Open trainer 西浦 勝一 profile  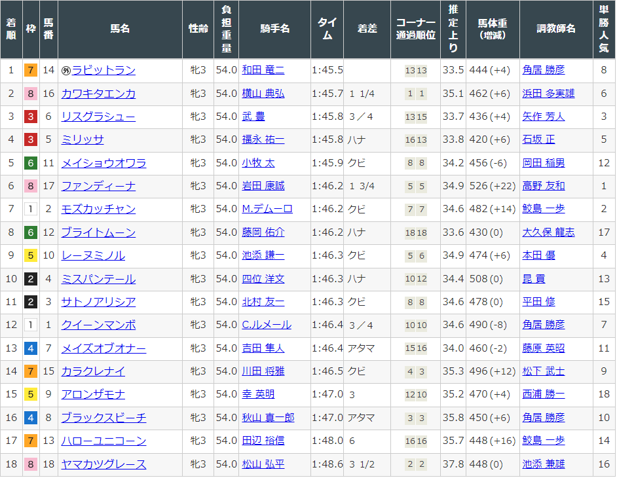click(x=544, y=394)
